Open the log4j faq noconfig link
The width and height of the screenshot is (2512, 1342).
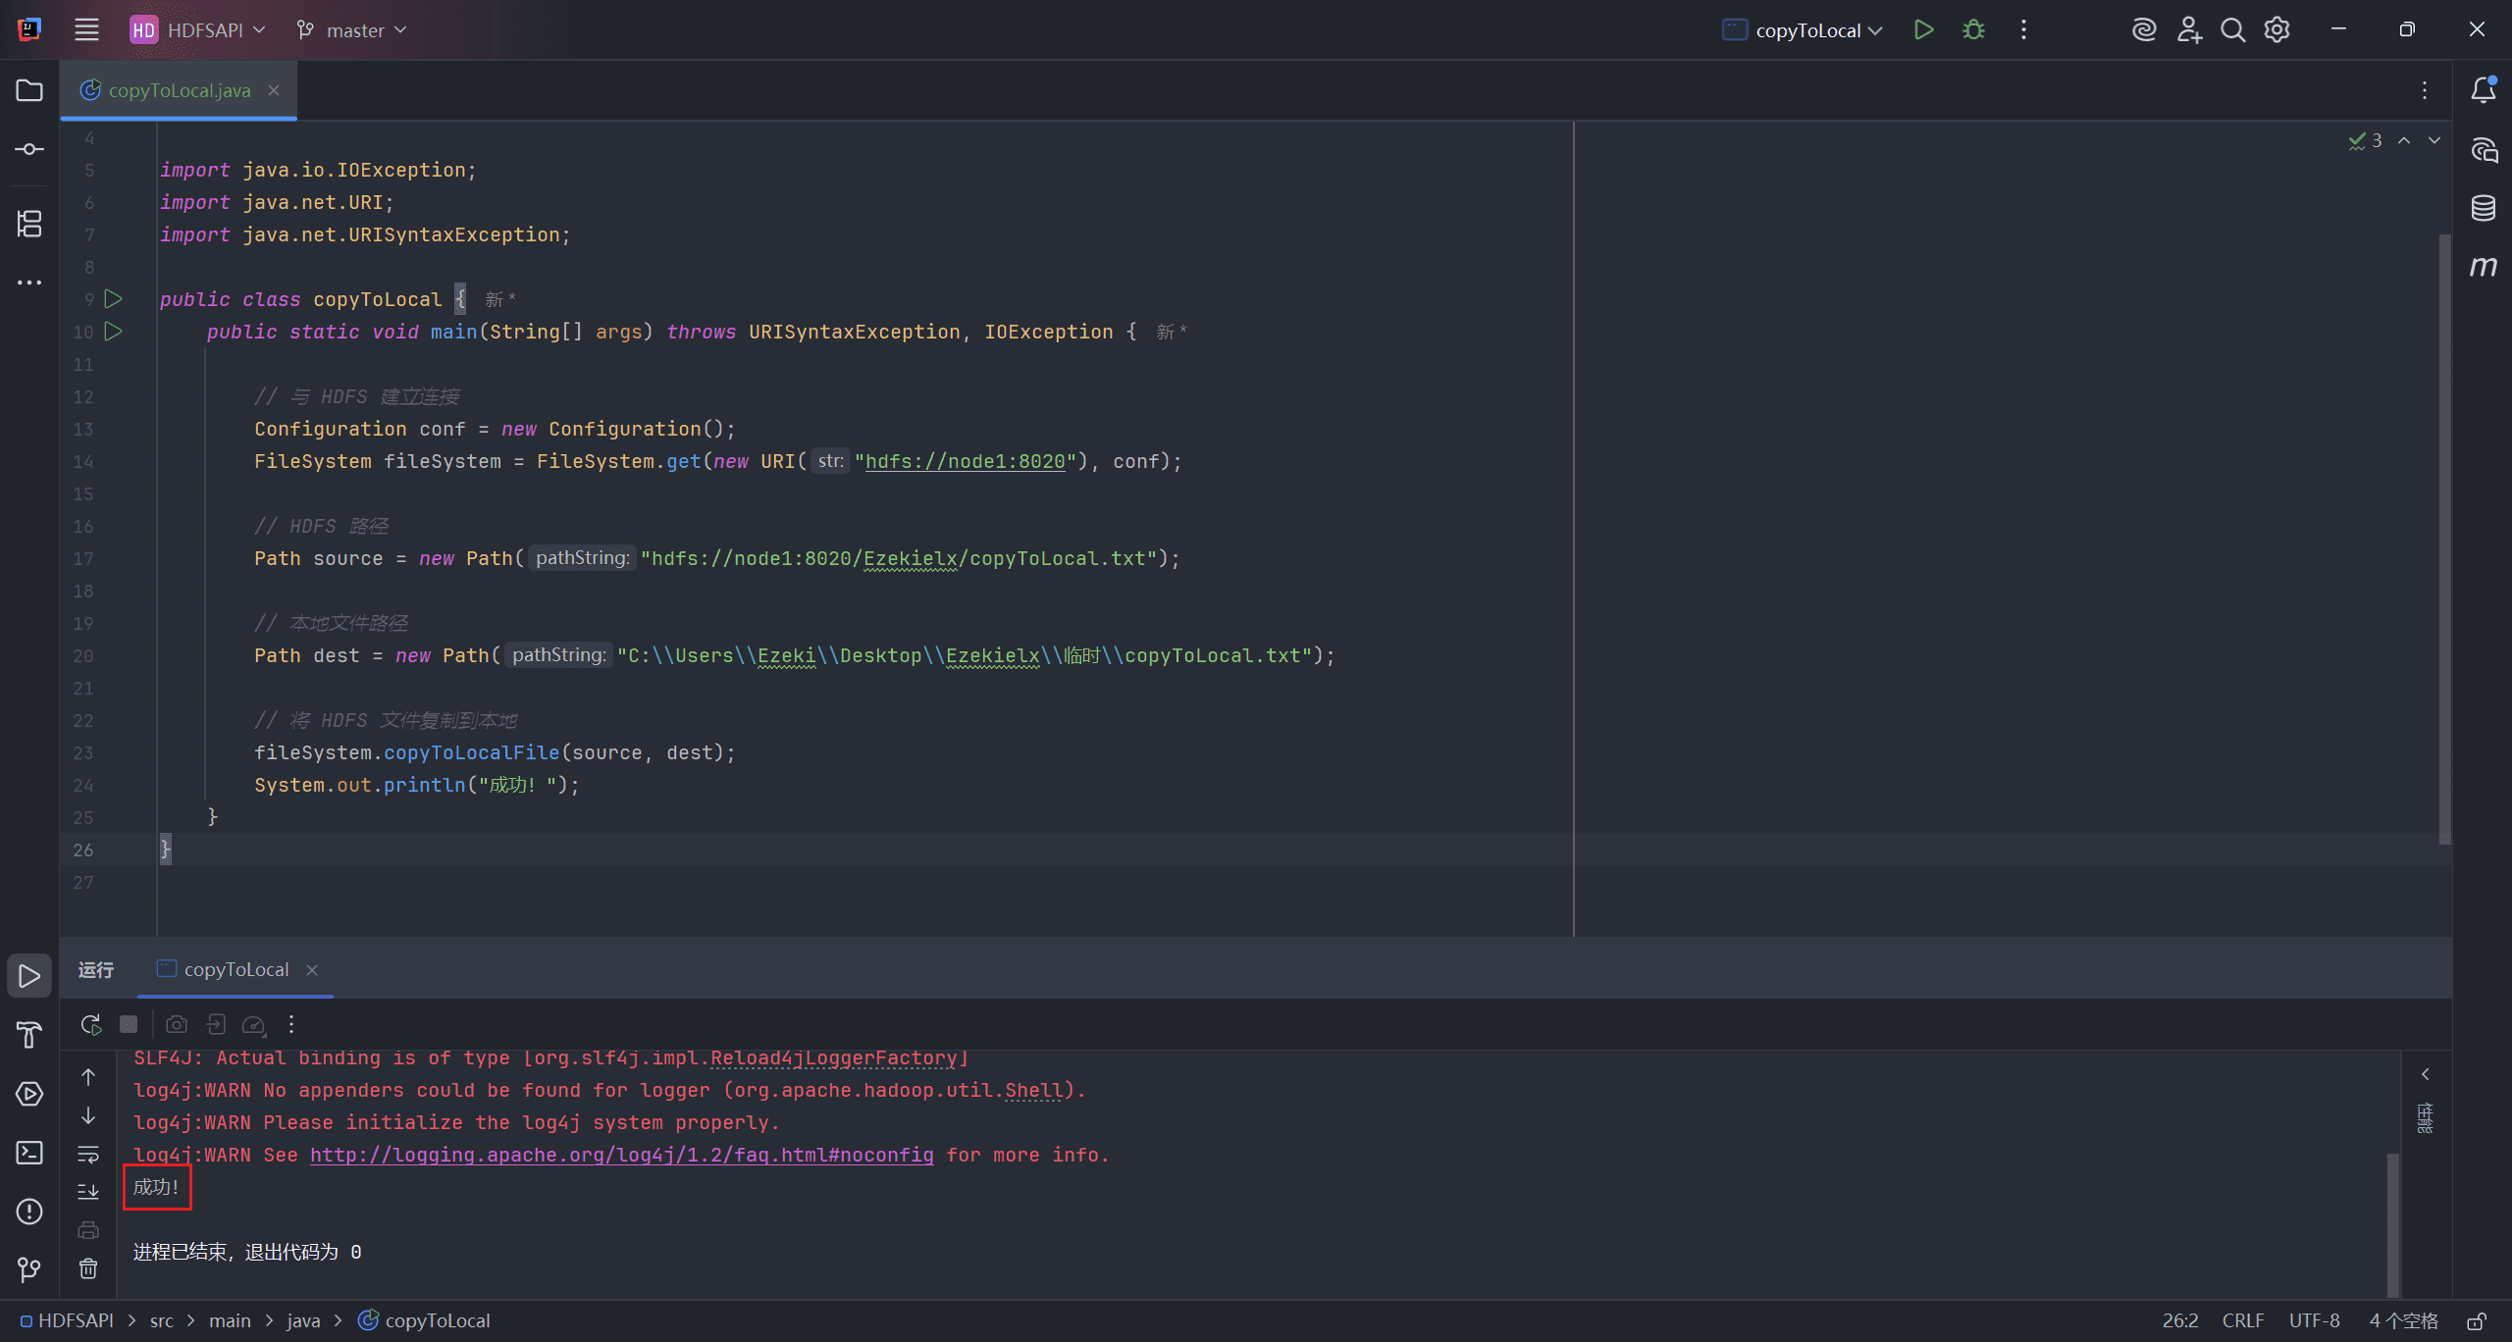622,1155
